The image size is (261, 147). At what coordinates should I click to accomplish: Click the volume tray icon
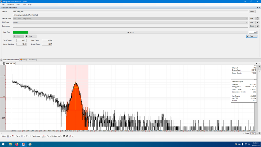249,144
